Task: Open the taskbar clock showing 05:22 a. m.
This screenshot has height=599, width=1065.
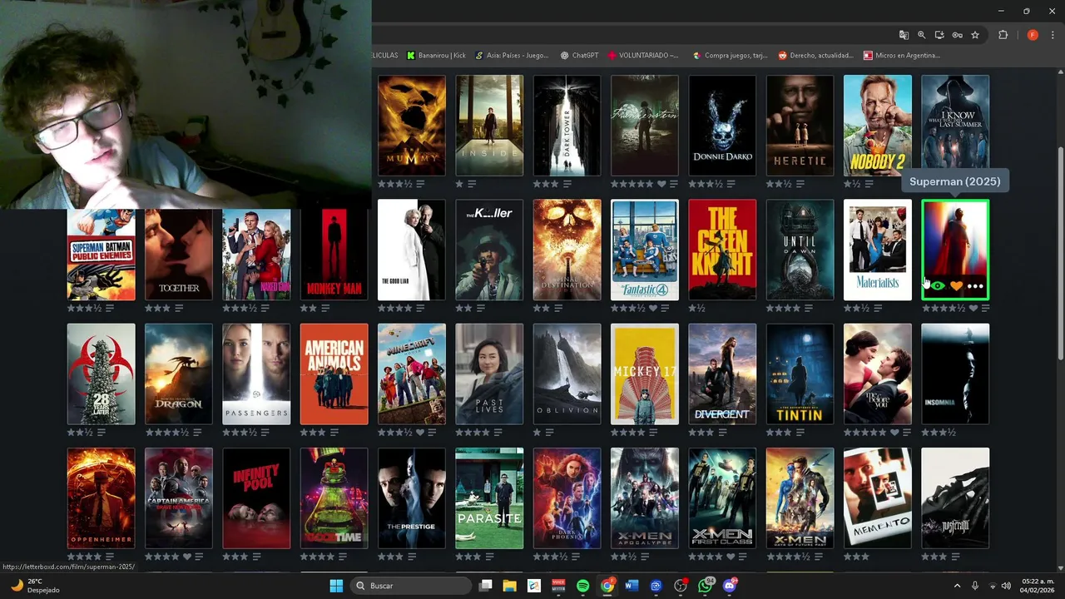Action: click(1038, 586)
